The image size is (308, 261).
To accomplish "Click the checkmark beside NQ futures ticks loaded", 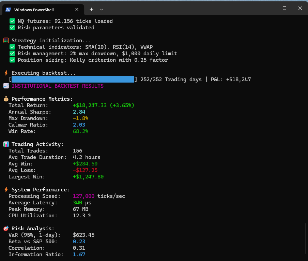I will pos(12,21).
